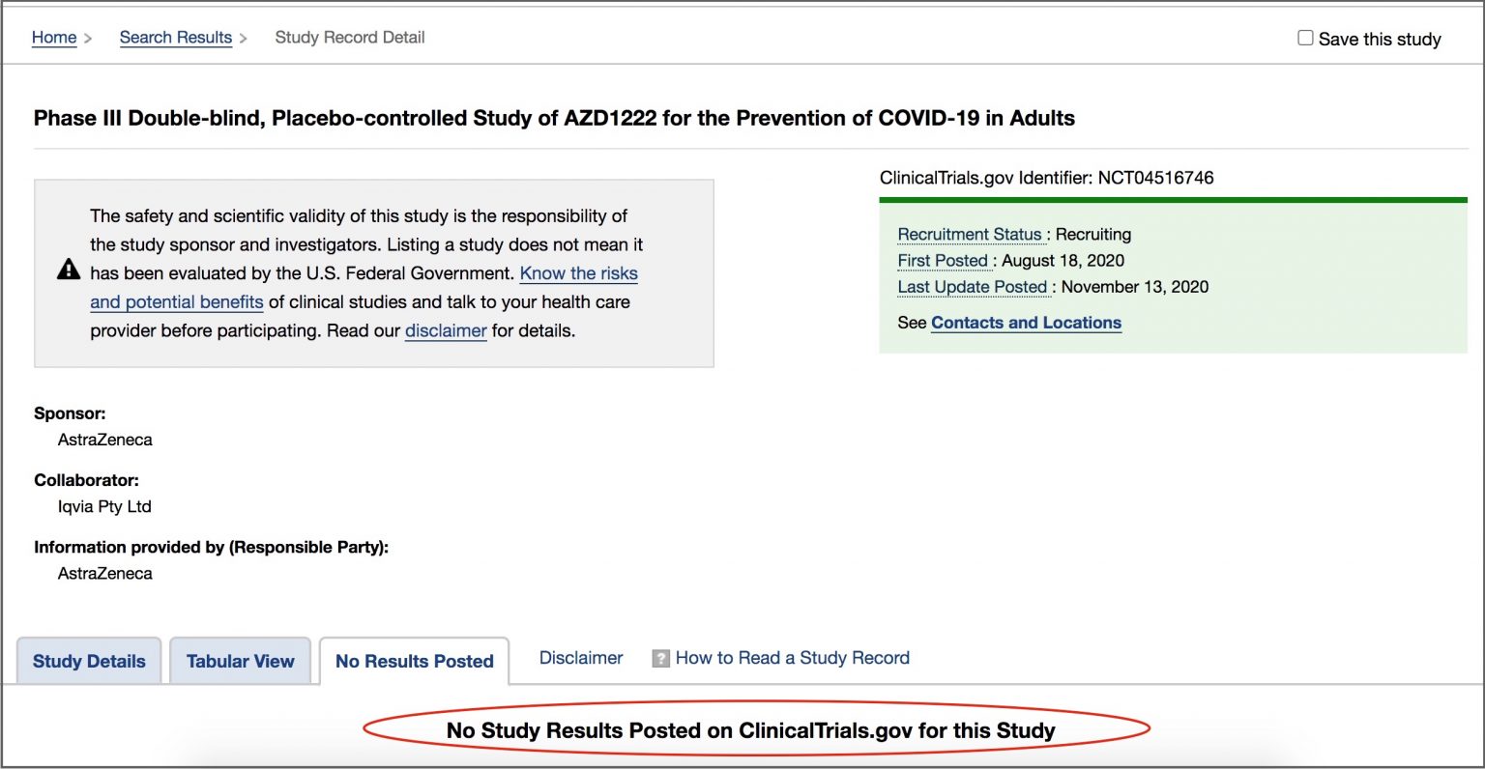
Task: Open How to Read a Study Record
Action: (x=793, y=658)
